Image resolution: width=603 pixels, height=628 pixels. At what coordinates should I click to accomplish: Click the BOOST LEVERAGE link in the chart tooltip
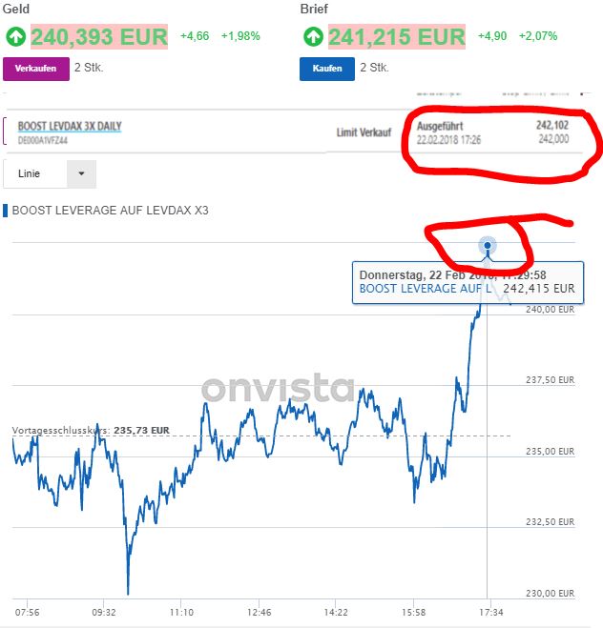coord(425,288)
